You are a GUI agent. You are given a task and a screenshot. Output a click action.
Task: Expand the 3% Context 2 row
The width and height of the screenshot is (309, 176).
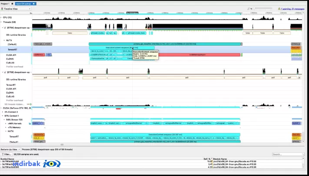click(3, 112)
